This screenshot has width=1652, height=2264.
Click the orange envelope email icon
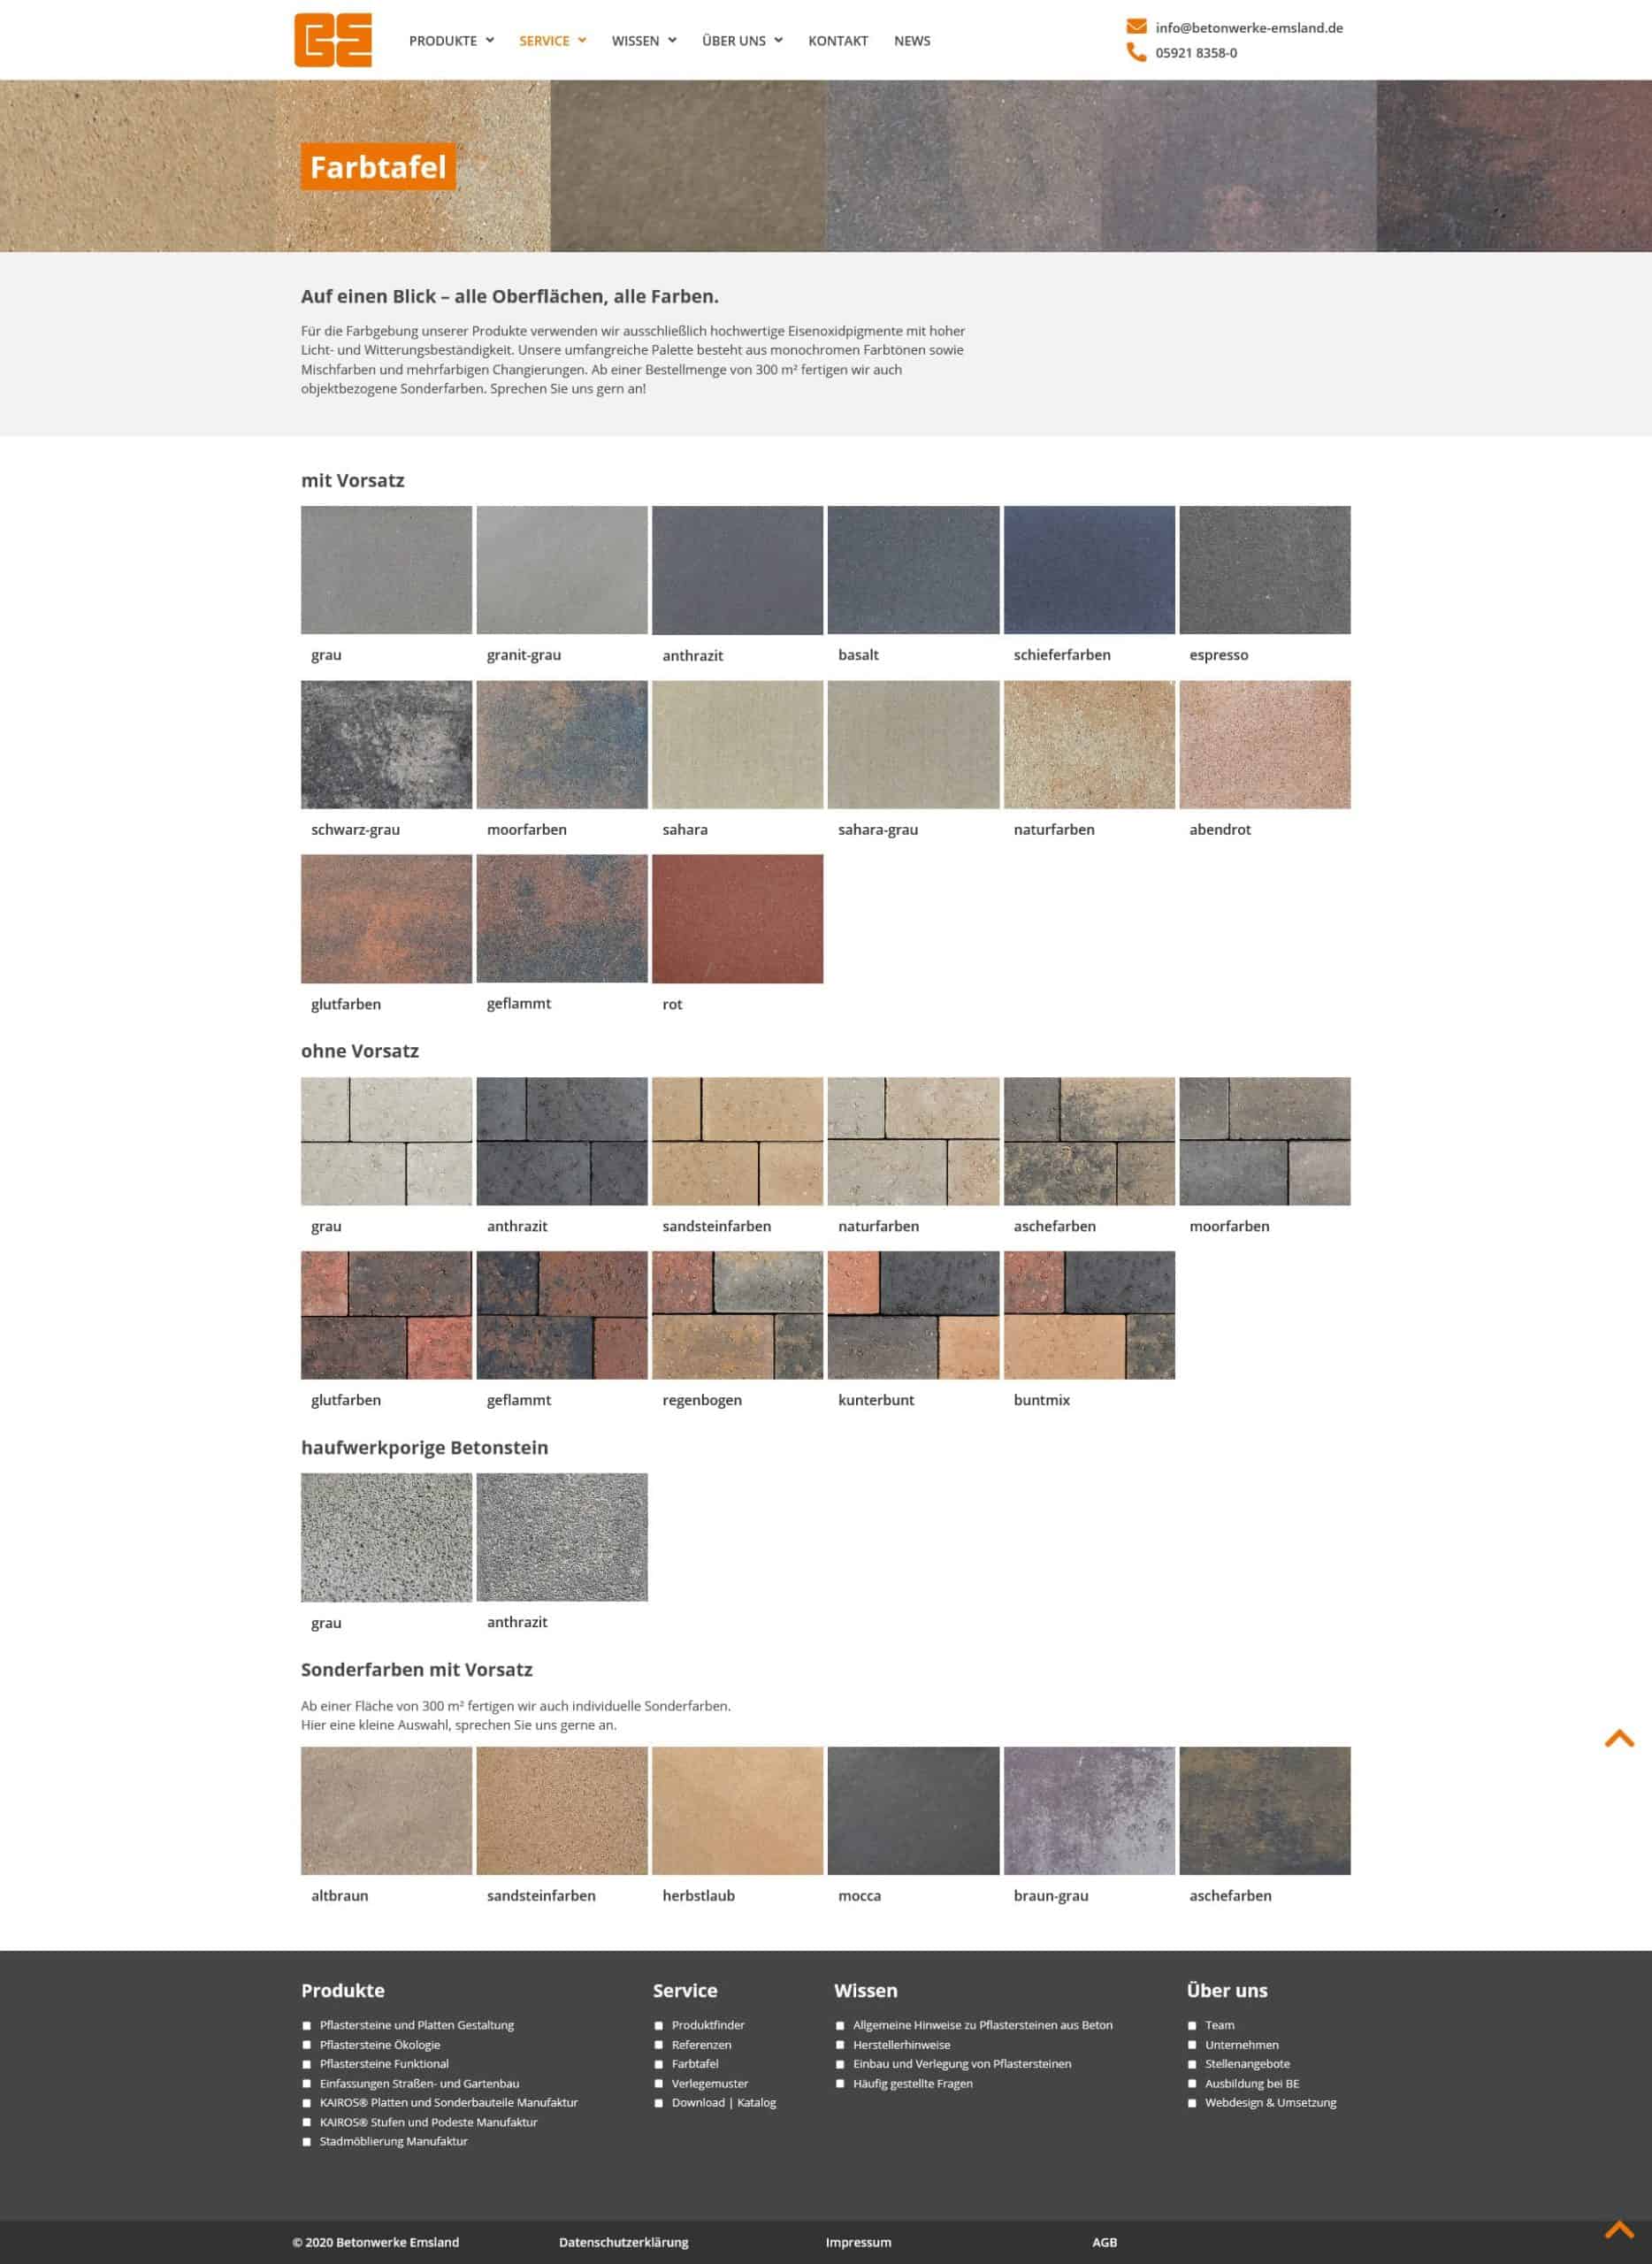(x=1136, y=27)
